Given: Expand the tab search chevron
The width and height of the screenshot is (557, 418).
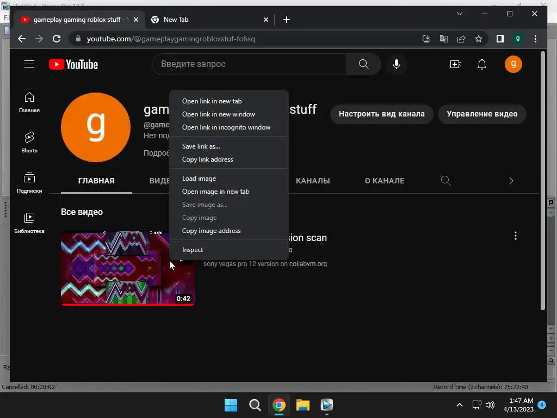Looking at the screenshot, I should tap(459, 14).
